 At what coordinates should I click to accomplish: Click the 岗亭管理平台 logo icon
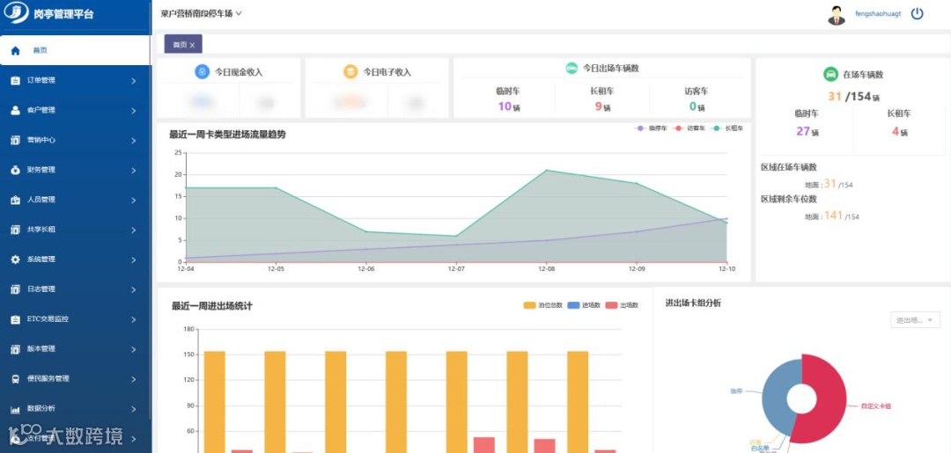click(17, 13)
